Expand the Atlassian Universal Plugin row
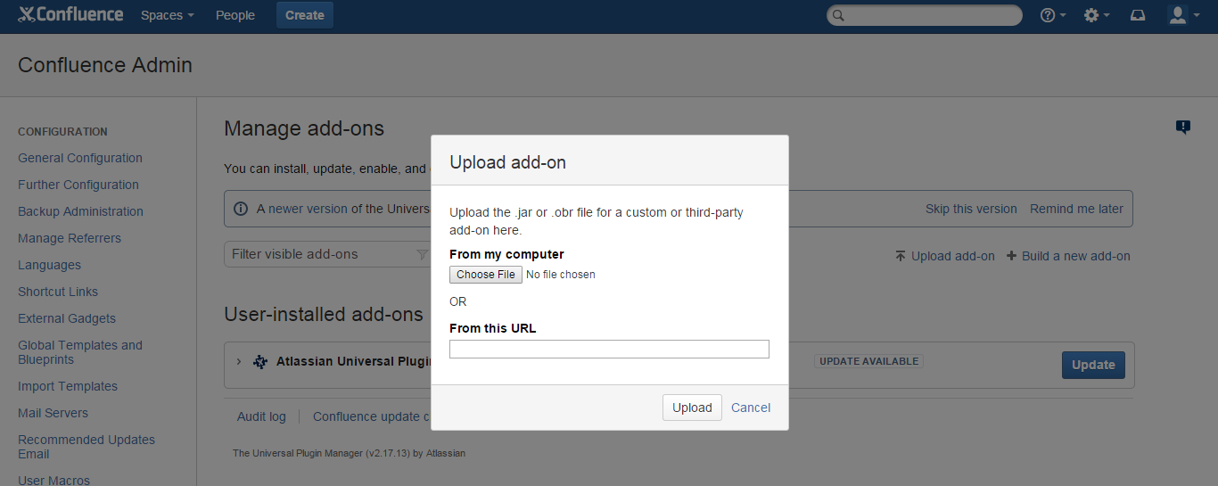The image size is (1218, 486). [238, 362]
